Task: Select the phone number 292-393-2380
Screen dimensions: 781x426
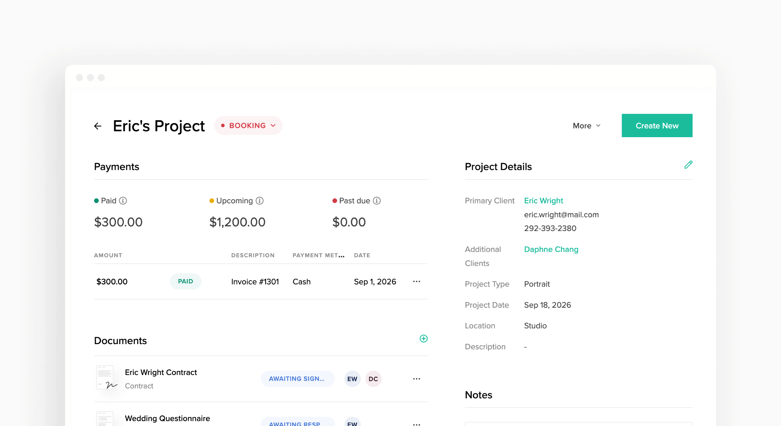Action: [x=550, y=228]
